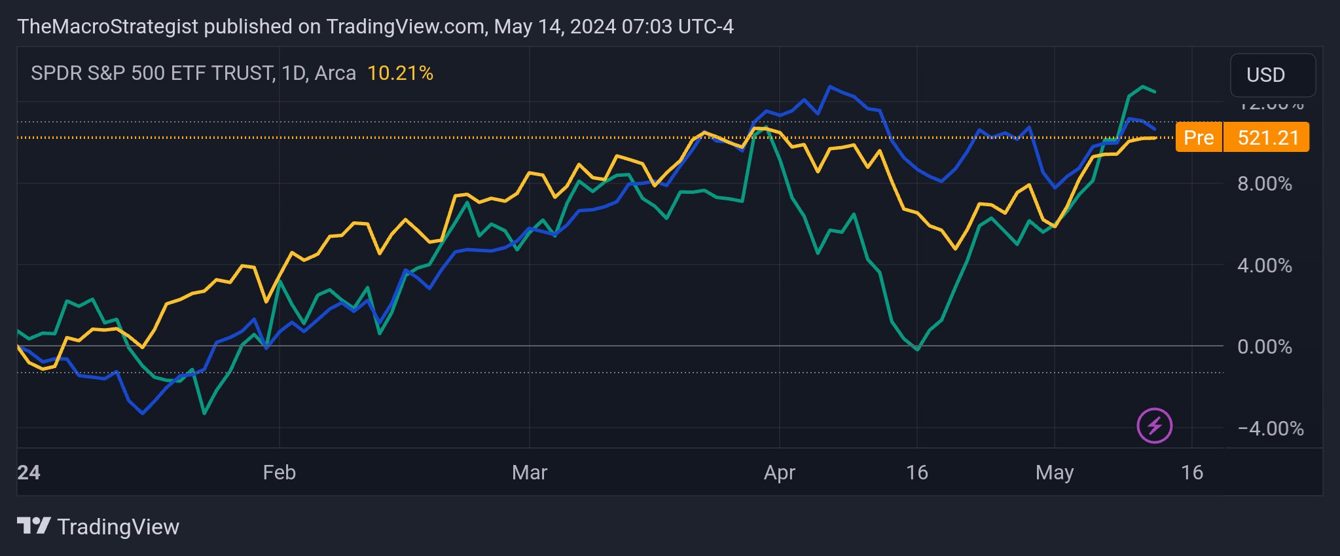Click the Apr date axis label
The height and width of the screenshot is (556, 1340).
point(780,472)
